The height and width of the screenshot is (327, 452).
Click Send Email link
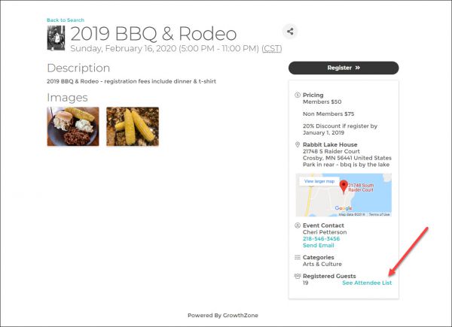(317, 246)
